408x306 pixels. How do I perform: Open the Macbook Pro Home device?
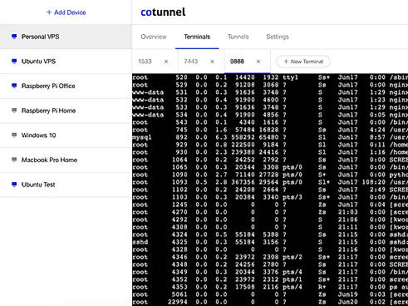66,160
